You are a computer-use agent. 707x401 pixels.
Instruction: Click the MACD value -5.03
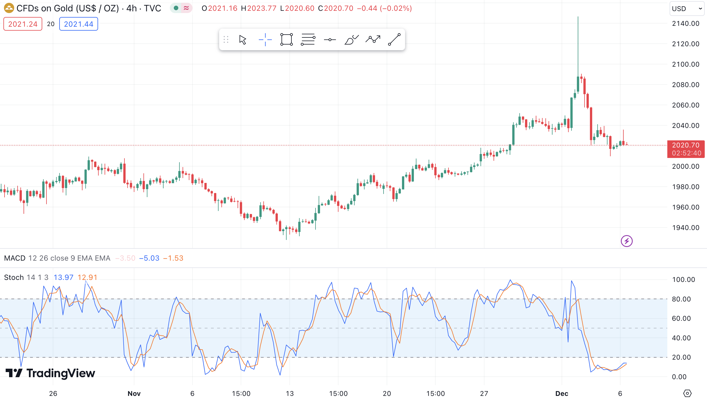coord(149,258)
